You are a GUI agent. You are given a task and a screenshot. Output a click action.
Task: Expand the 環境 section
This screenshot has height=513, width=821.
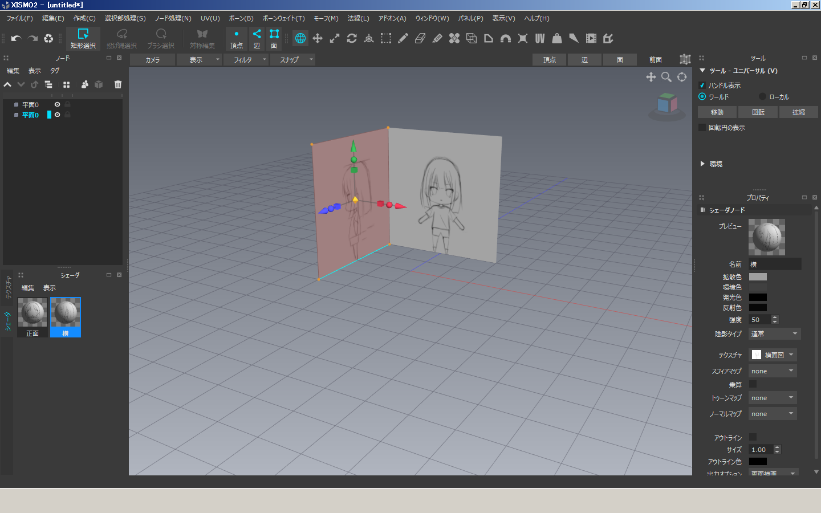pos(702,164)
